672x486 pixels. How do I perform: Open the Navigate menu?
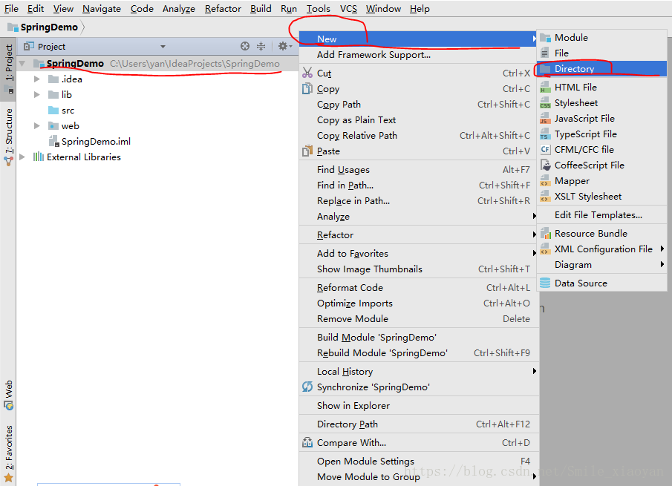102,9
